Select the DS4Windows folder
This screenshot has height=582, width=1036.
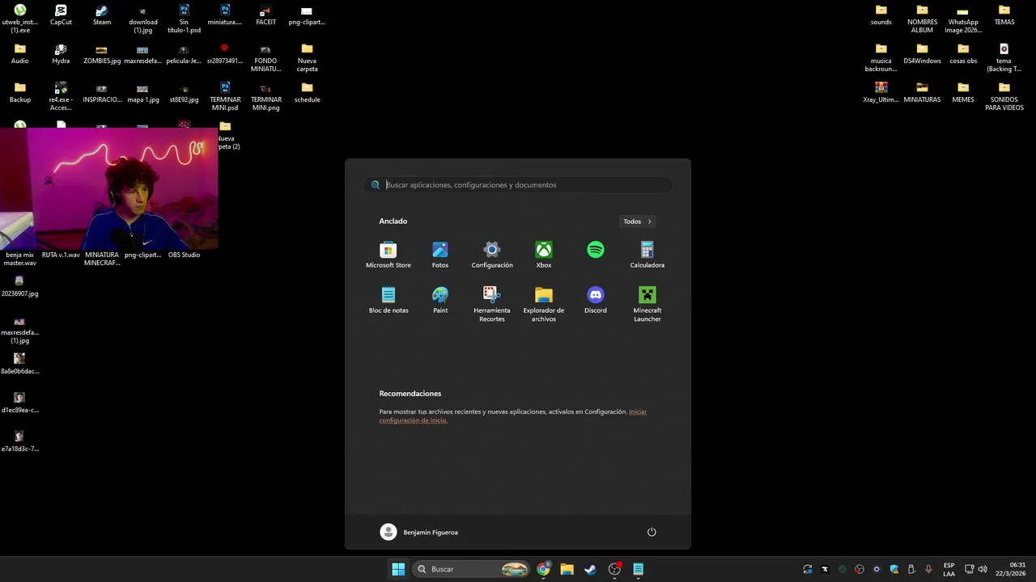pos(922,54)
